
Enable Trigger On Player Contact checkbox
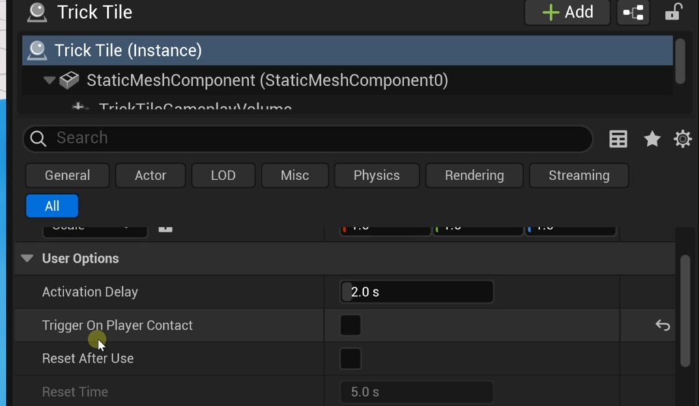pyautogui.click(x=351, y=325)
